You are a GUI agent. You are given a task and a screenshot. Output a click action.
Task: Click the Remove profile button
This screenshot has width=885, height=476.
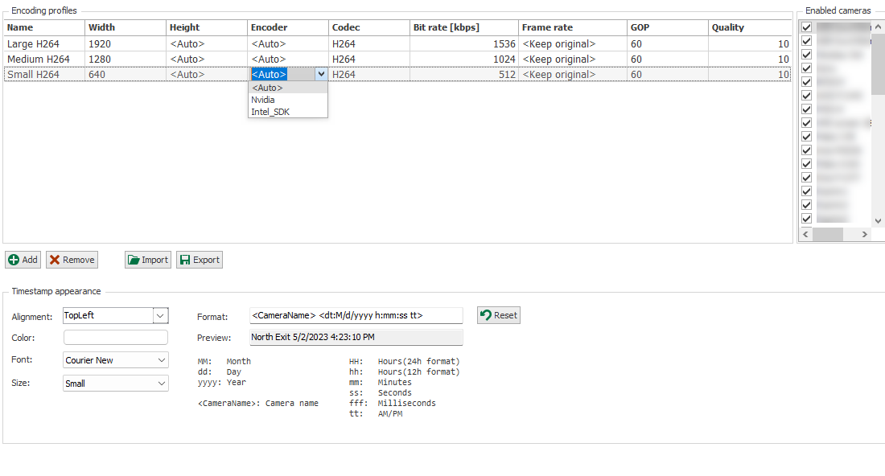(72, 260)
